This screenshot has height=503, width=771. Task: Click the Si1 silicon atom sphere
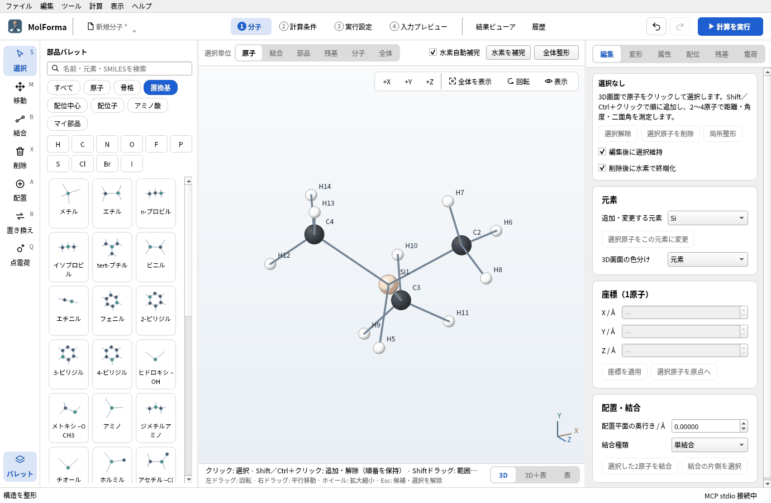[x=388, y=284]
